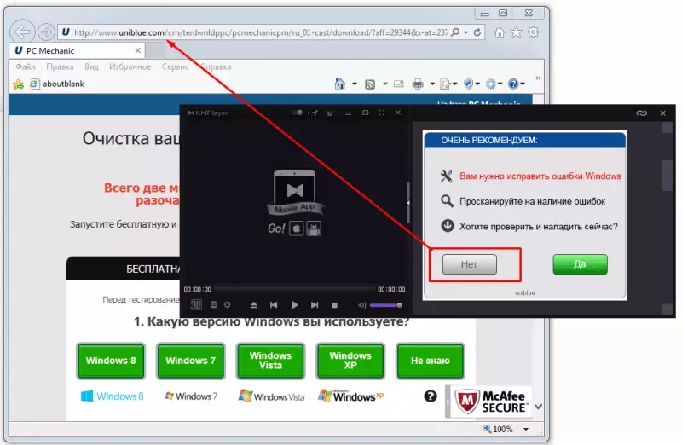The image size is (682, 445).
Task: Expand the address bar dropdown arrow
Action: coord(465,32)
